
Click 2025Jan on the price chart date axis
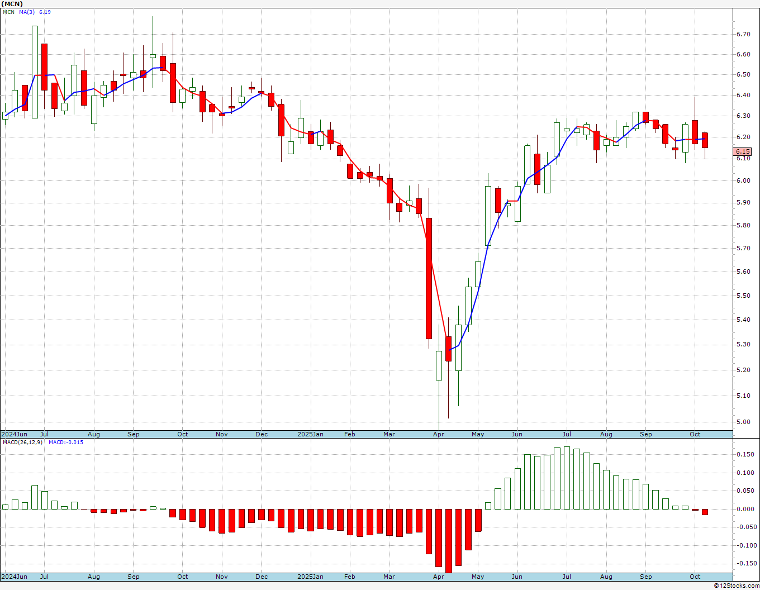click(x=310, y=434)
